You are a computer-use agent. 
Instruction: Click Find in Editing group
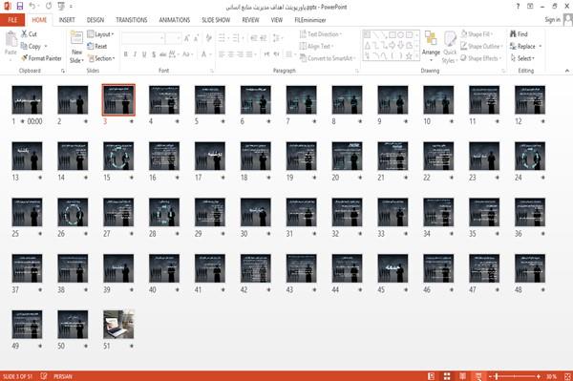click(519, 34)
